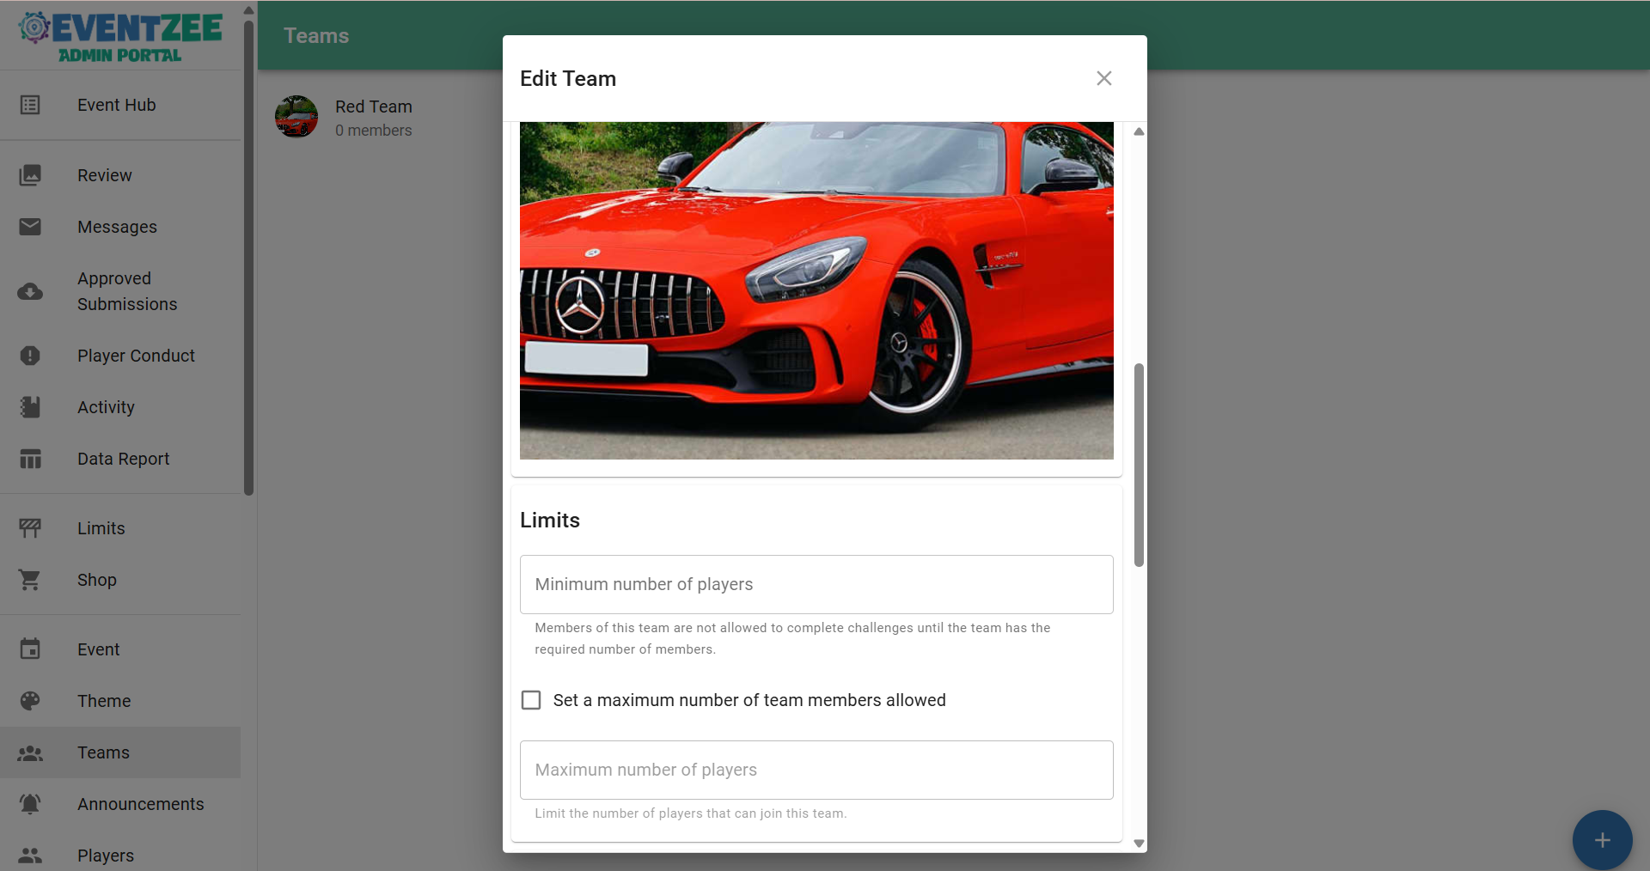Click the Shop cart icon
The image size is (1650, 871).
30,580
